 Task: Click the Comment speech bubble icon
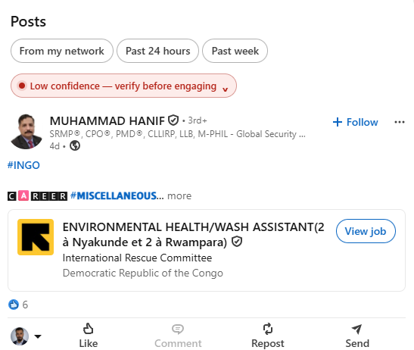178,329
